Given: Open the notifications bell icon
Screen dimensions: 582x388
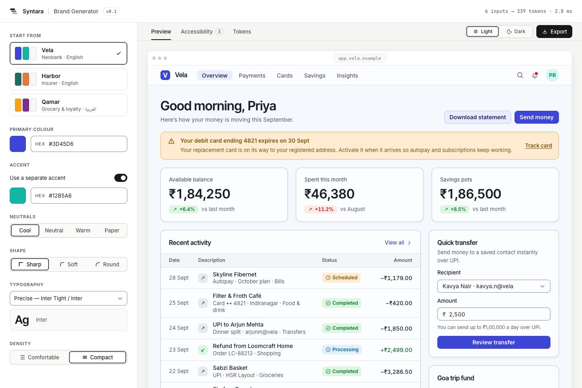Looking at the screenshot, I should (535, 75).
